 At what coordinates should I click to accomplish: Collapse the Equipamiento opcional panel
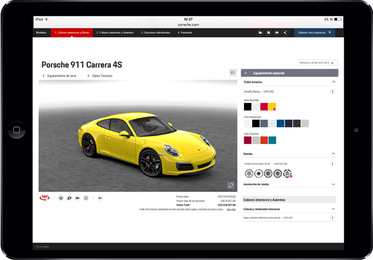coord(246,73)
